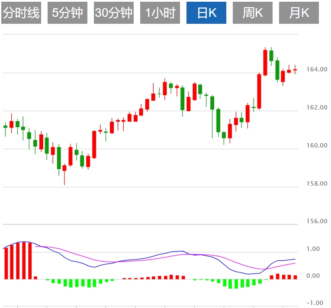Click the 164.00 price axis label
This screenshot has width=331, height=308.
tap(317, 69)
